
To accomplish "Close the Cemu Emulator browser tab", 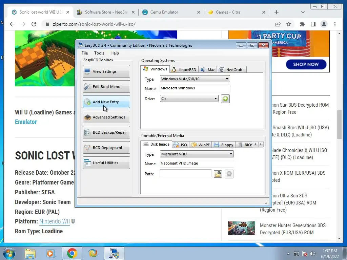I will 199,13.
